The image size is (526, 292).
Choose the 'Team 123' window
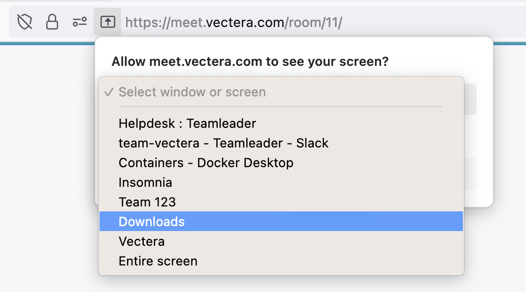(281, 202)
